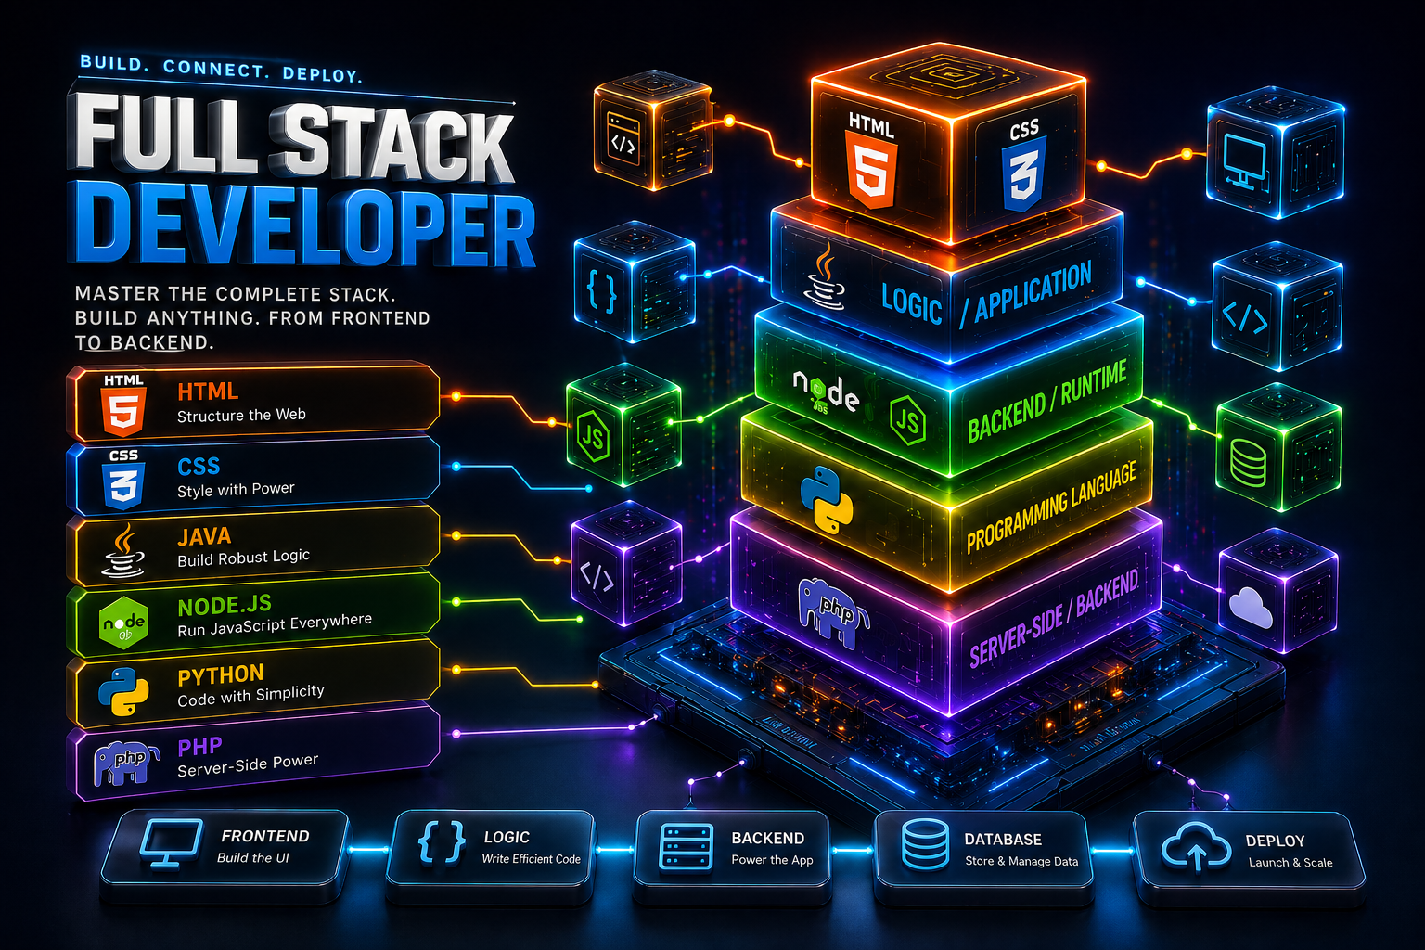Click the Python logo on the Programming Language layer
The height and width of the screenshot is (950, 1425).
(x=827, y=499)
